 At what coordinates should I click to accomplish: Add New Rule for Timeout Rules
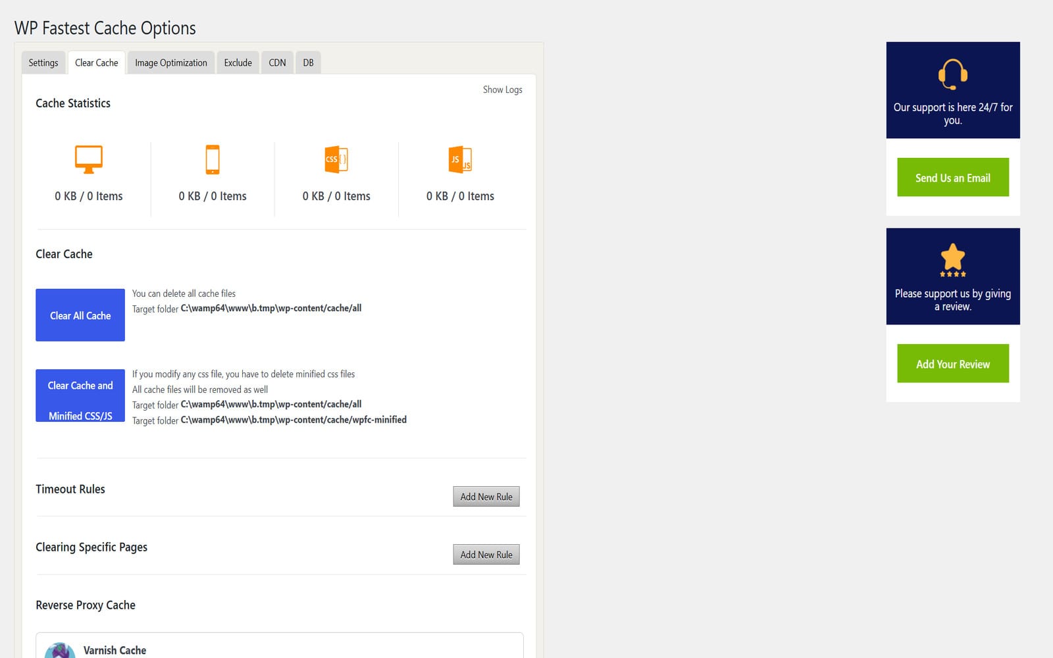[x=486, y=497]
